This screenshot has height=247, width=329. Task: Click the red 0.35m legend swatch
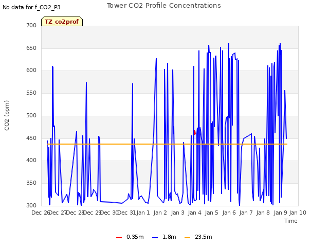point(119,238)
